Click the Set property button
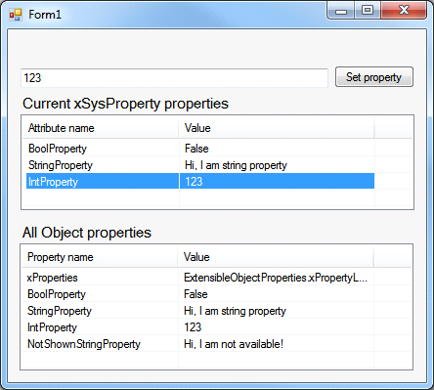Viewport: 434px width, 390px height. tap(374, 77)
